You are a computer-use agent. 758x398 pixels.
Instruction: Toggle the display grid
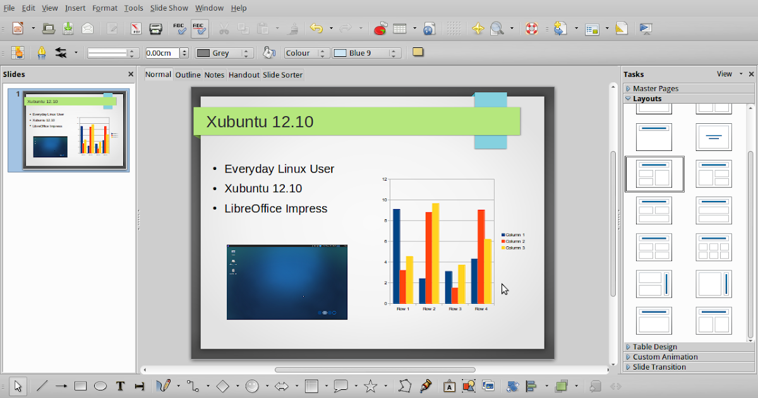click(453, 28)
